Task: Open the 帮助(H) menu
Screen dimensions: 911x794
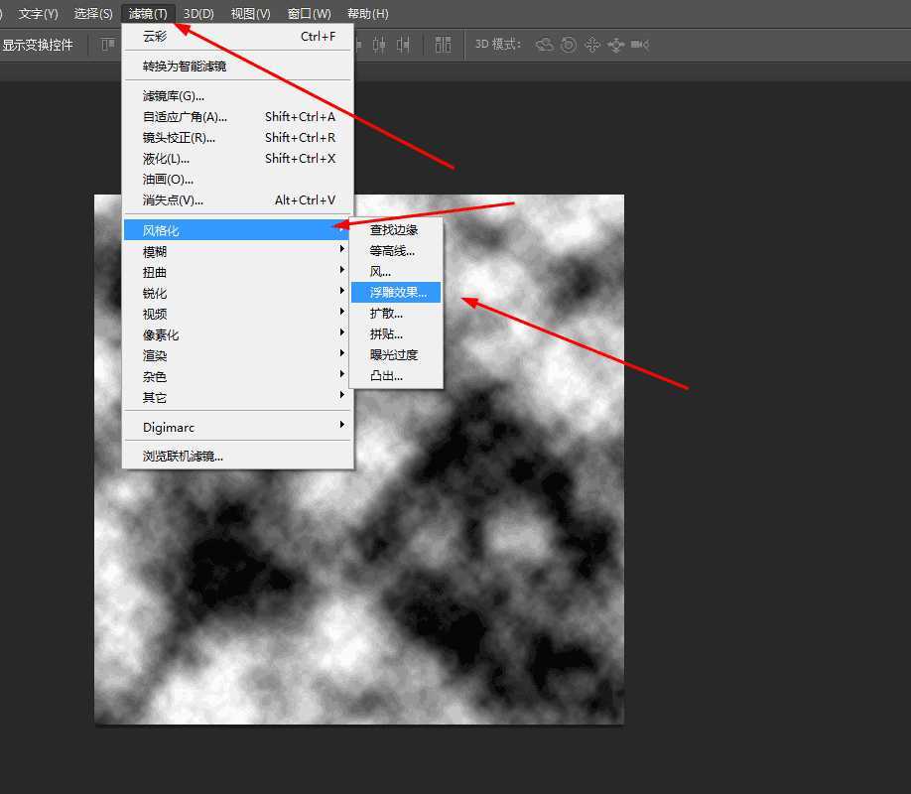Action: pyautogui.click(x=367, y=14)
